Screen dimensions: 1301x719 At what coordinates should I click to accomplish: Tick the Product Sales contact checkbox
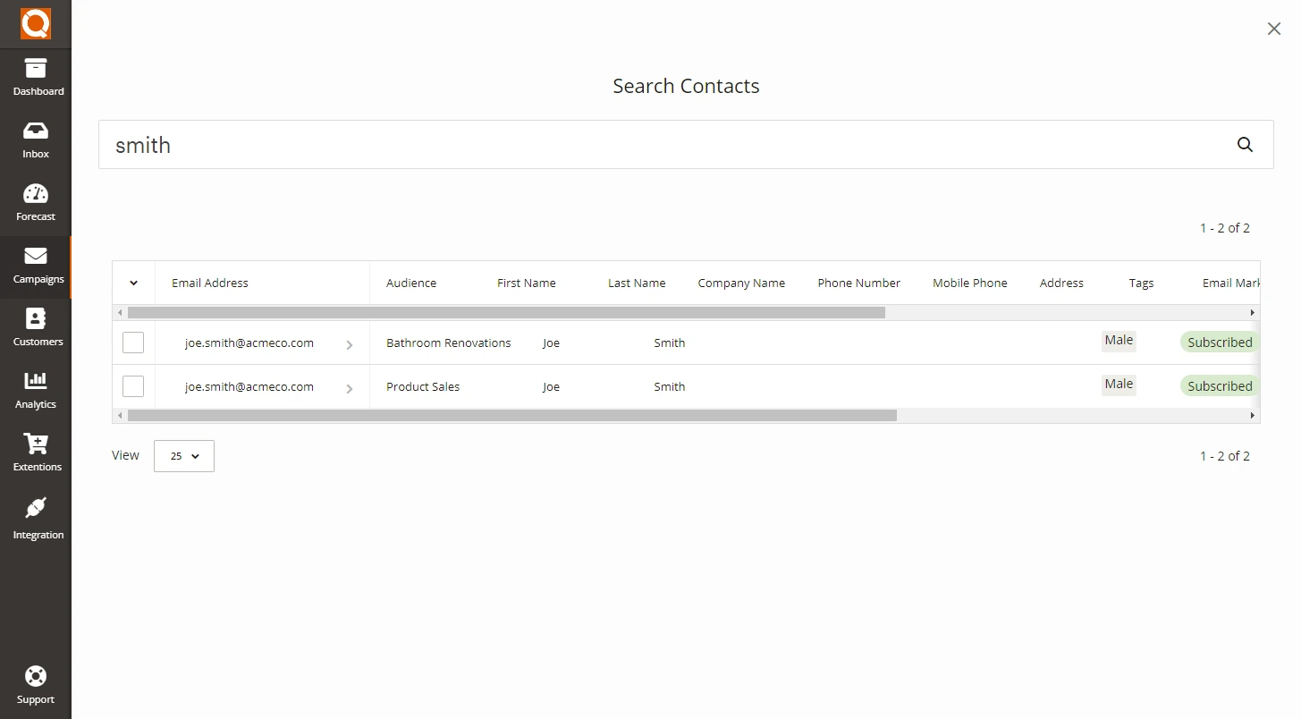click(133, 386)
